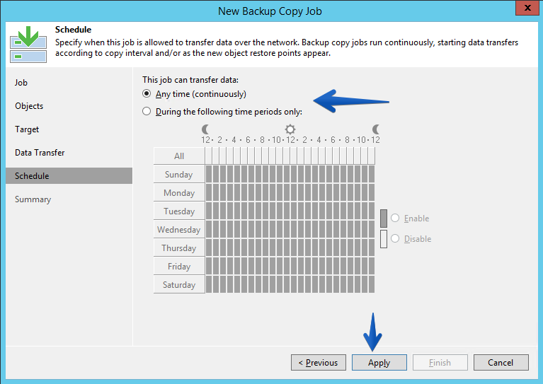Click the Apply button
This screenshot has width=543, height=384.
tap(379, 363)
